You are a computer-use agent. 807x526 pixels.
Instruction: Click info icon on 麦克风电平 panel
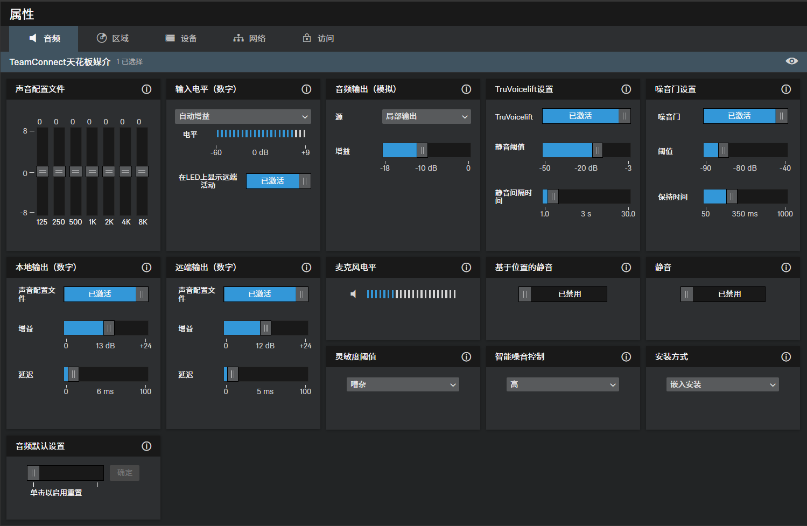coord(466,268)
